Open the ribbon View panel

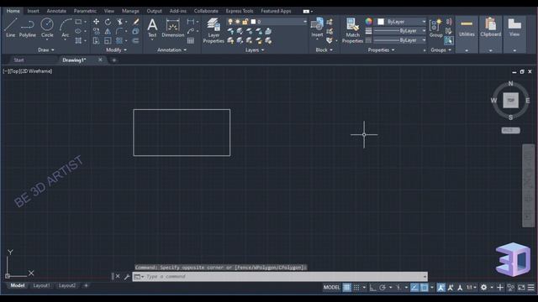click(x=514, y=34)
